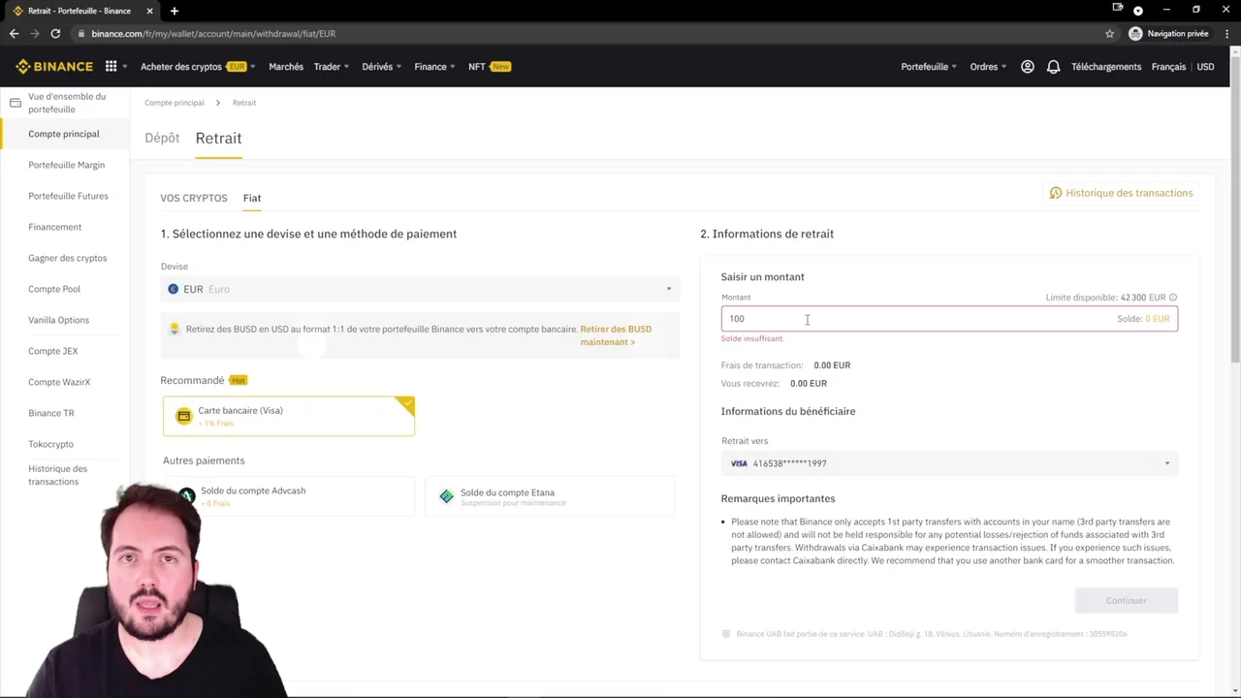1241x698 pixels.
Task: Open the apps grid menu icon
Action: pos(111,67)
